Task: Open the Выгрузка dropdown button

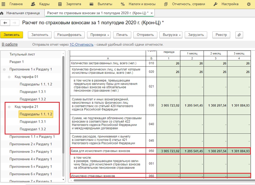Action: pos(171,35)
